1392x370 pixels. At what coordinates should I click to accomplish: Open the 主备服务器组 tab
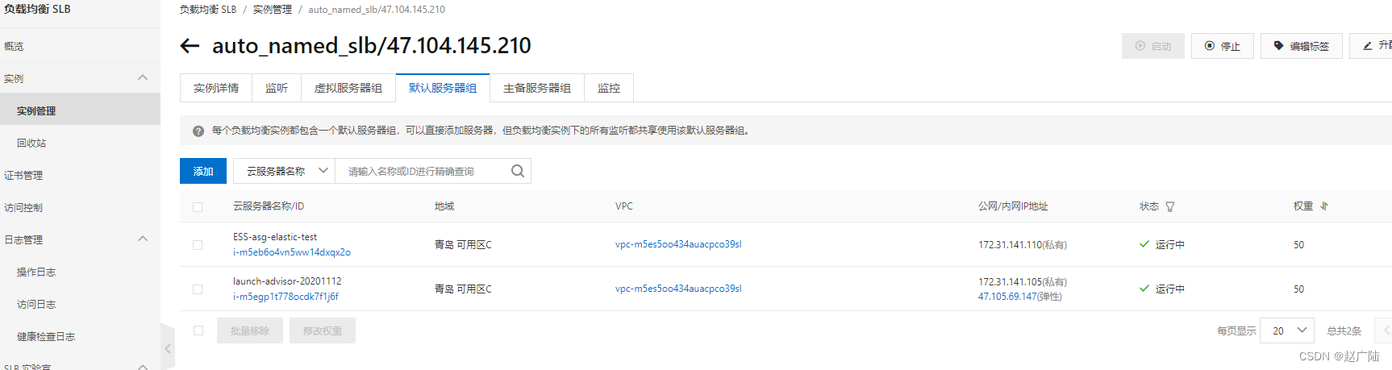[x=537, y=88]
